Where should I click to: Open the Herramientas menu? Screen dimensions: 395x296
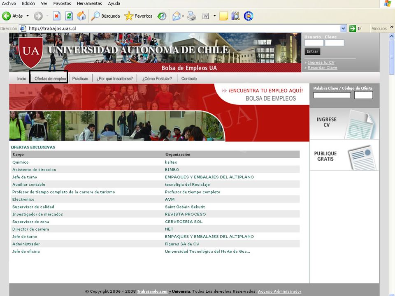(89, 4)
